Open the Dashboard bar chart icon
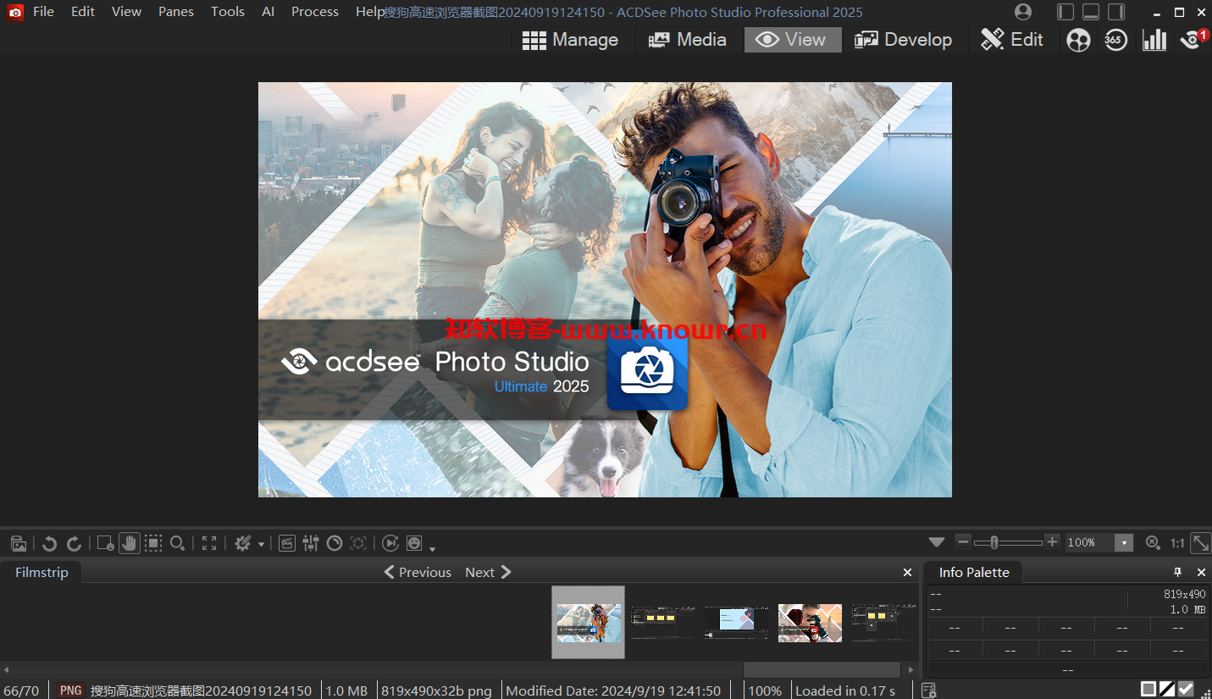The image size is (1212, 699). click(1154, 40)
